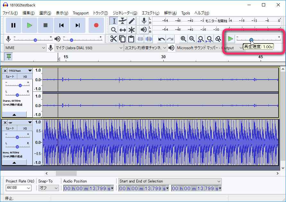Fit selection to width zoom icon
Viewport: 286px width, 202px height.
[x=201, y=39]
